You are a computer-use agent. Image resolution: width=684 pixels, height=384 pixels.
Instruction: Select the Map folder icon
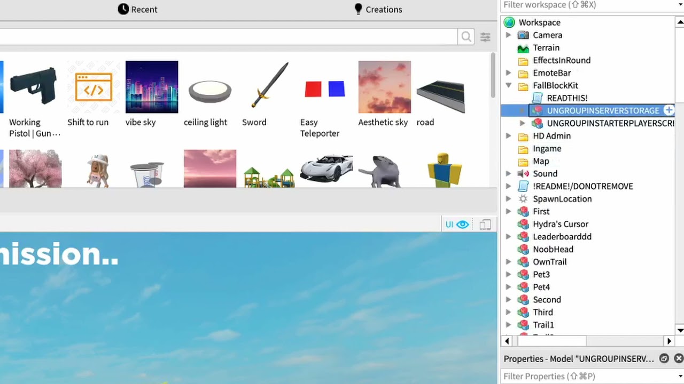[x=523, y=161]
